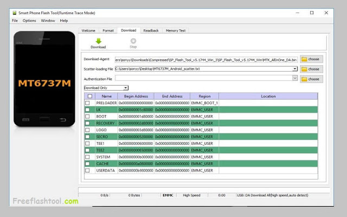Check the TEE2 partition checkbox
Viewport: 347px width, 217px height.
(x=87, y=150)
